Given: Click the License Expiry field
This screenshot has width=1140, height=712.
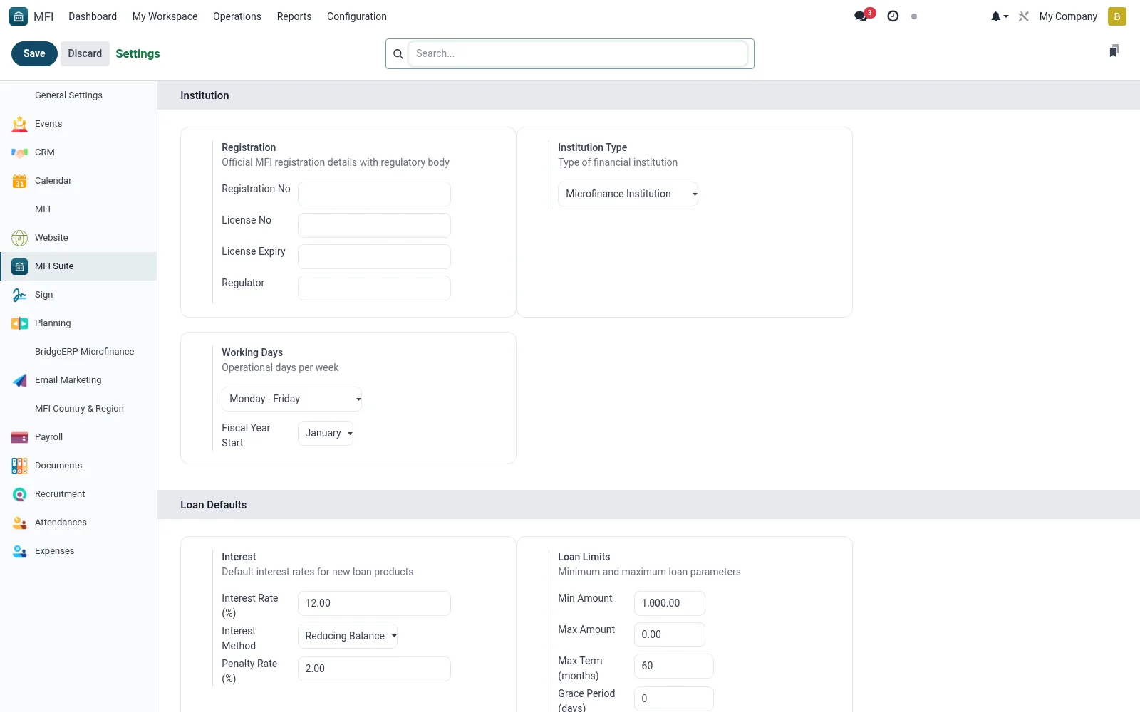Looking at the screenshot, I should tap(374, 256).
